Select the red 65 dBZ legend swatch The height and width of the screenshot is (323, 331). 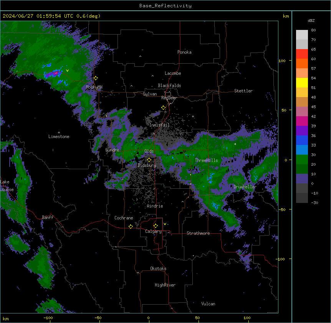point(302,54)
